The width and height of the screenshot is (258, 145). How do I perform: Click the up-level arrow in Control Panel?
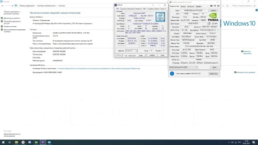pyautogui.click(x=12, y=6)
